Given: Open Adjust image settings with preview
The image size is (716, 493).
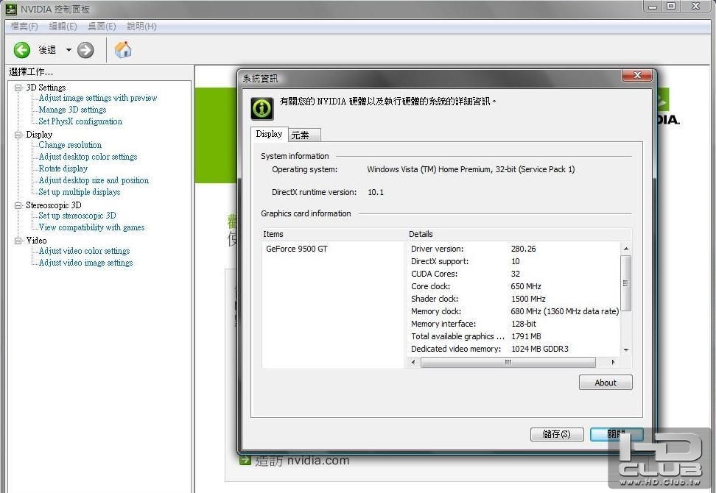Looking at the screenshot, I should click(x=98, y=98).
